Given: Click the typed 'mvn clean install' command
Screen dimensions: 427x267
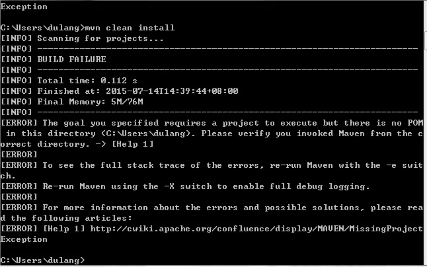Looking at the screenshot, I should click(130, 28).
